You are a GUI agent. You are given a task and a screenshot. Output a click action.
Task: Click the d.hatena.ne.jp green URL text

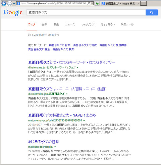pyautogui.click(x=52, y=67)
